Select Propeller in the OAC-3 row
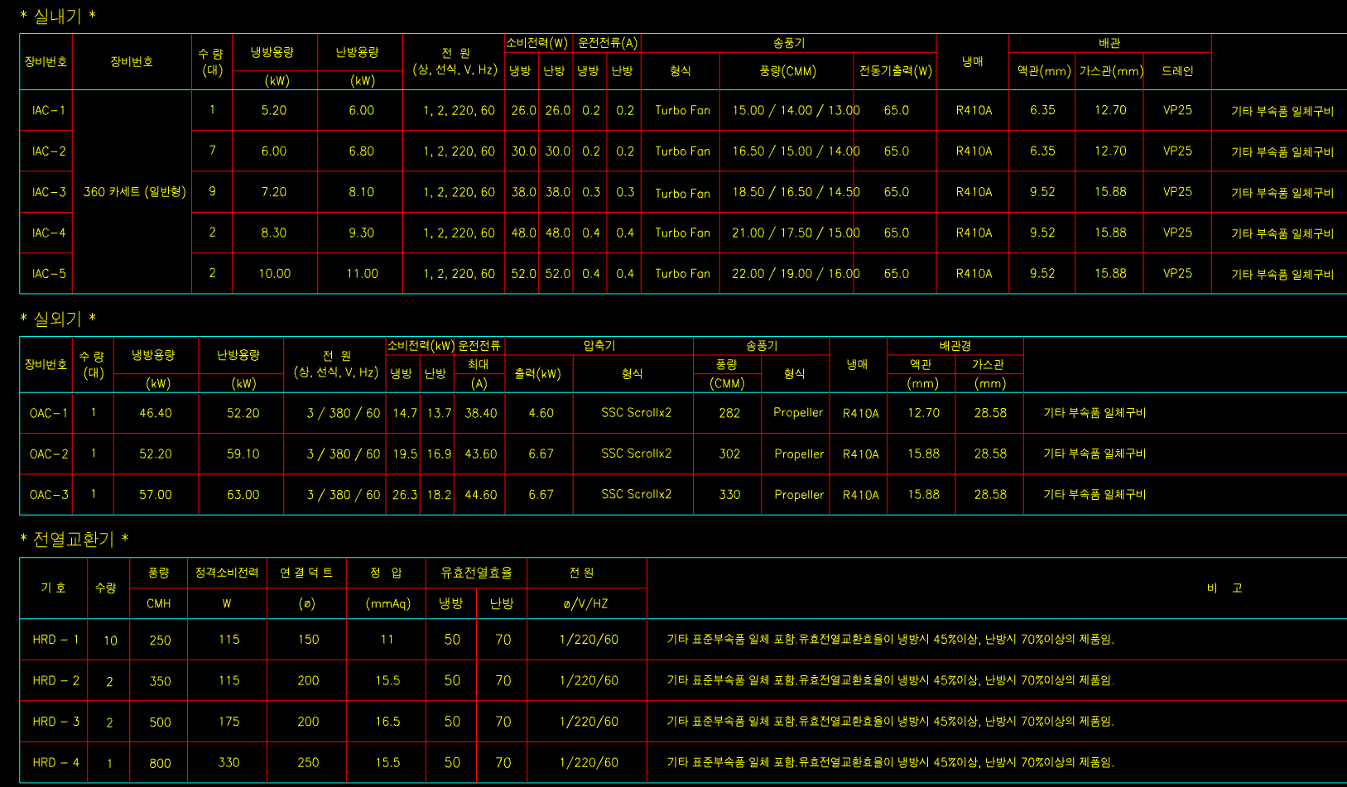Viewport: 1347px width, 787px height. (x=798, y=494)
